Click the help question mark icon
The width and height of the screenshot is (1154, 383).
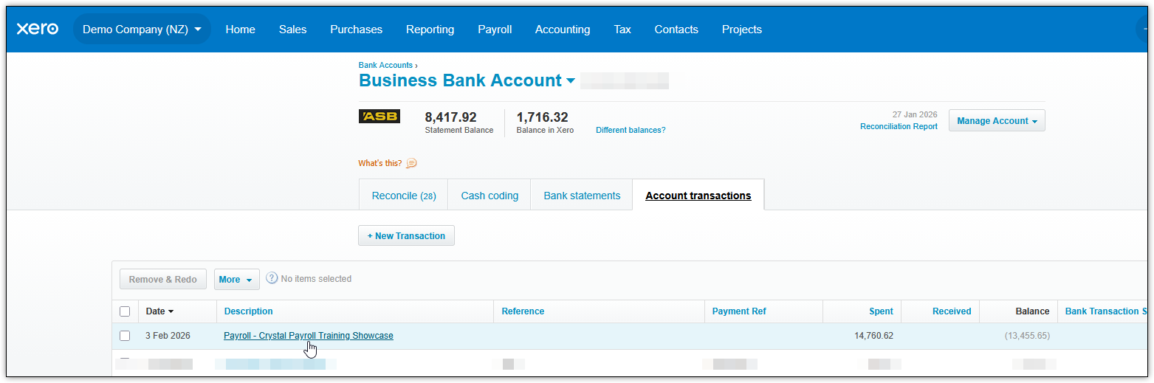pyautogui.click(x=272, y=279)
